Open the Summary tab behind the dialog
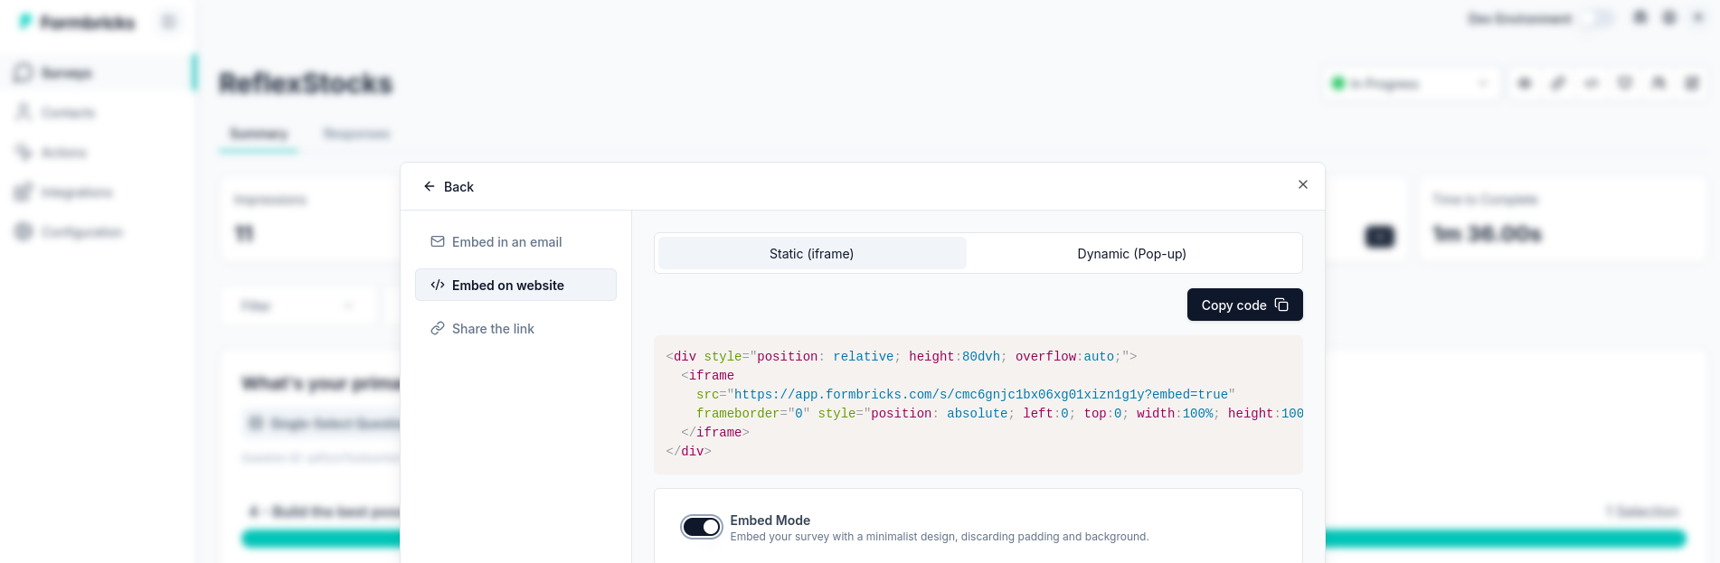 tap(259, 134)
